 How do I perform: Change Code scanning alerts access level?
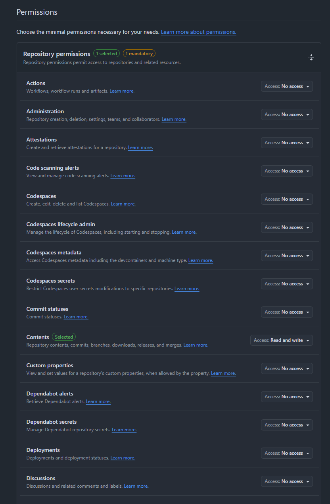tap(287, 171)
